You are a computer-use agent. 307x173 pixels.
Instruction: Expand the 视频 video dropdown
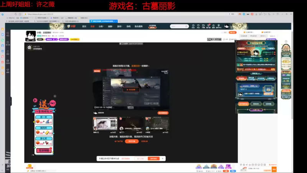(x=111, y=26)
